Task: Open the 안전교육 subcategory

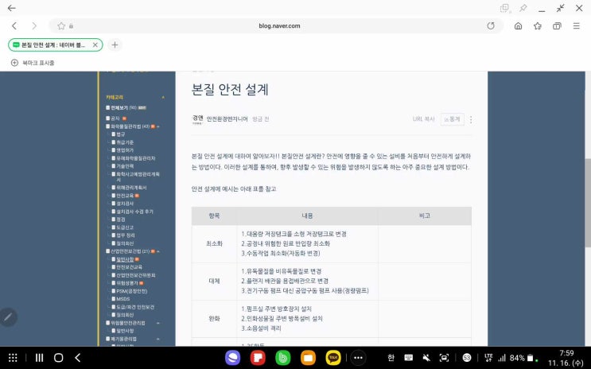Action: 124,196
